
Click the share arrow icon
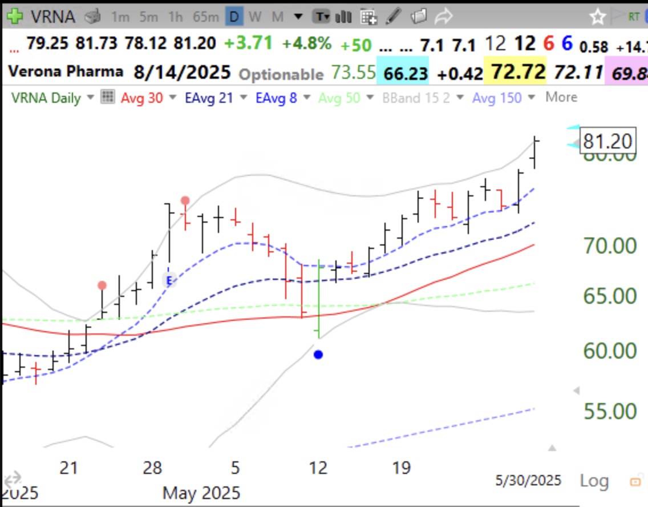[443, 17]
